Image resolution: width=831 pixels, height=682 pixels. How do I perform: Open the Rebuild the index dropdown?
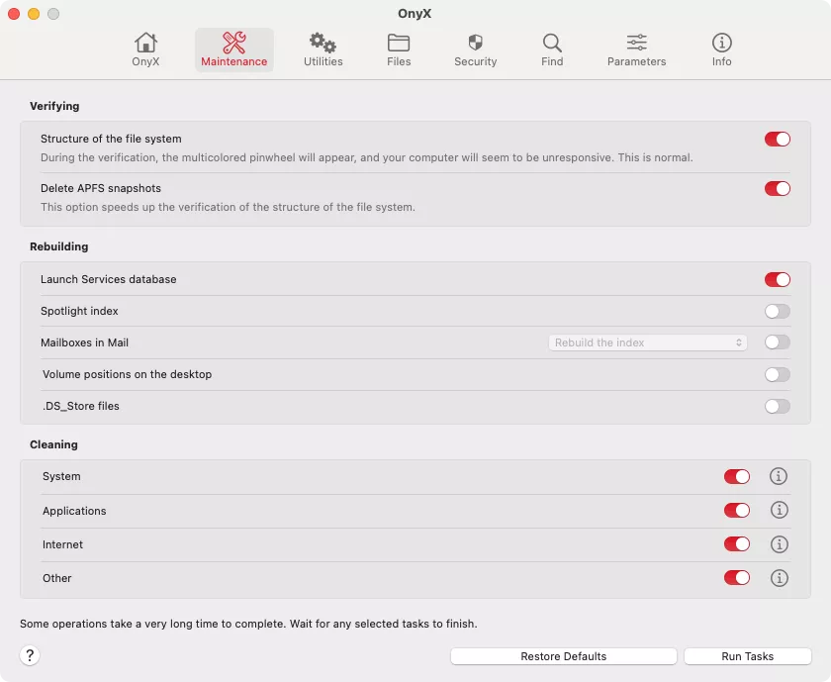(648, 342)
